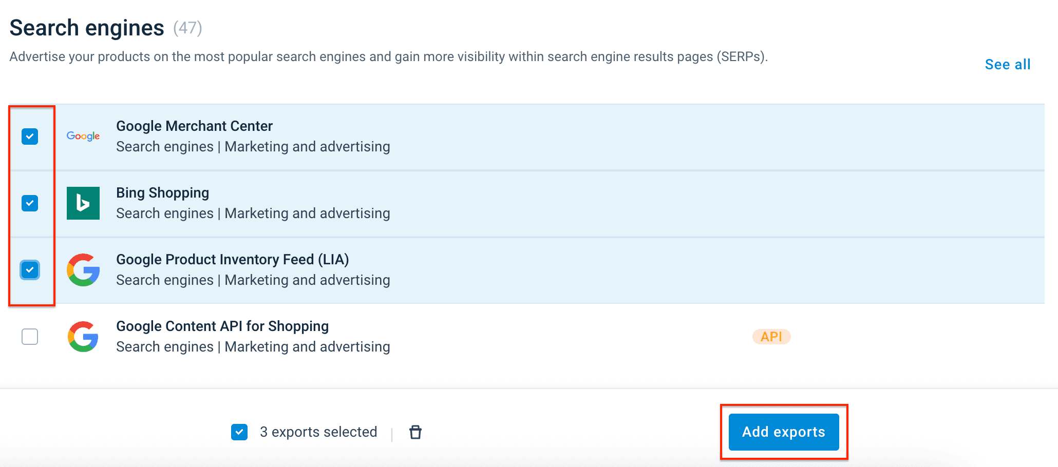Click the '3 exports selected' label

pyautogui.click(x=318, y=432)
